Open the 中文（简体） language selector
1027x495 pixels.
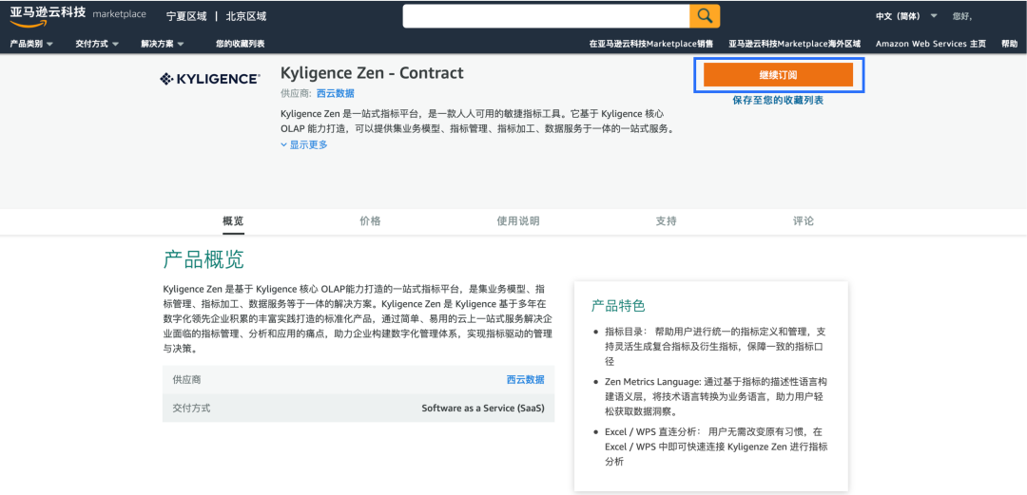click(x=906, y=16)
